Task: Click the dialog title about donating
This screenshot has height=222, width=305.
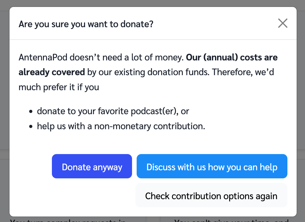Action: (86, 24)
